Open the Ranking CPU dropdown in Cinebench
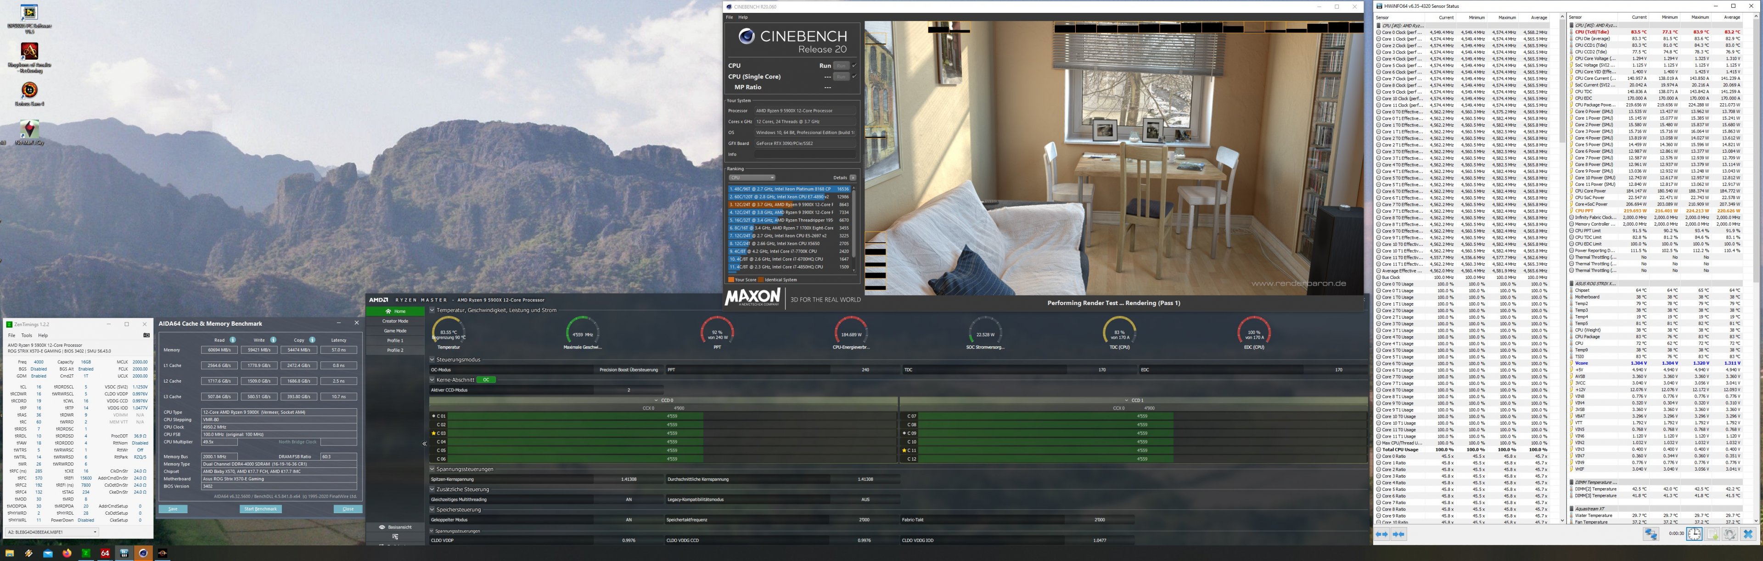 [x=752, y=178]
